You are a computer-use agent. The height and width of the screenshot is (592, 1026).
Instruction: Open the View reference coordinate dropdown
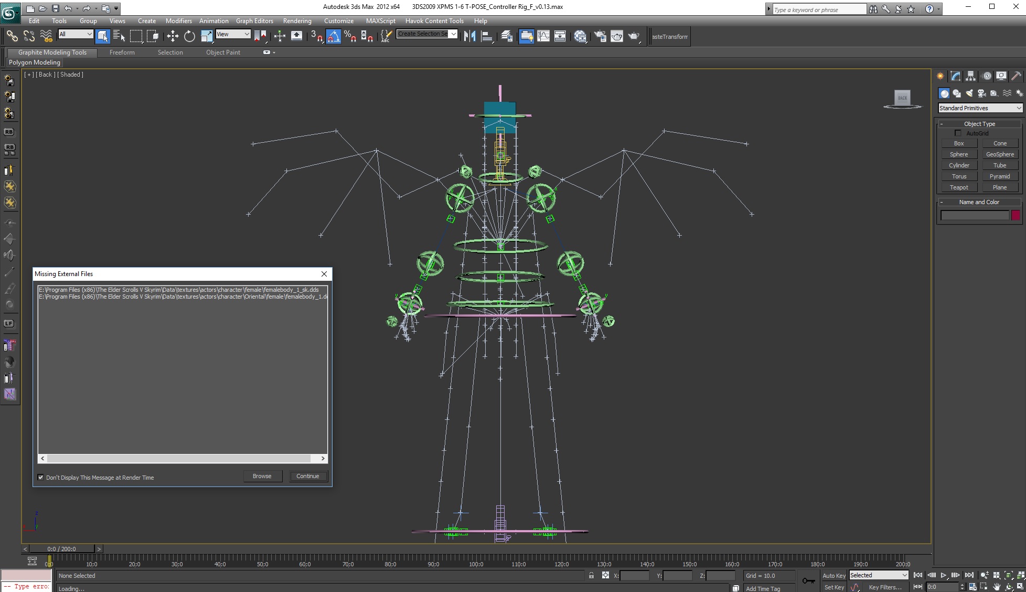click(x=233, y=34)
